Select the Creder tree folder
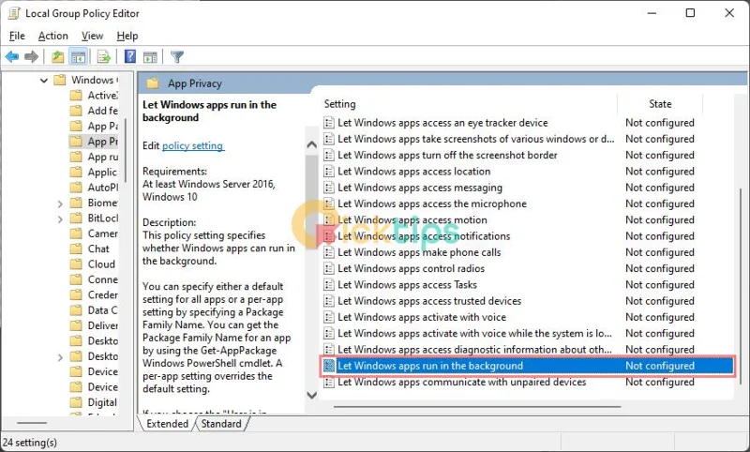This screenshot has width=750, height=452. [x=94, y=295]
